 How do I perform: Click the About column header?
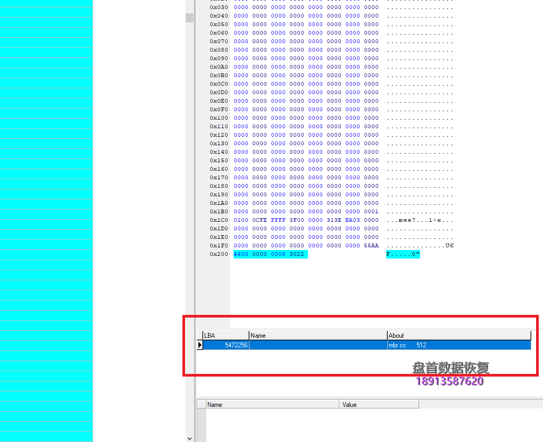point(458,336)
